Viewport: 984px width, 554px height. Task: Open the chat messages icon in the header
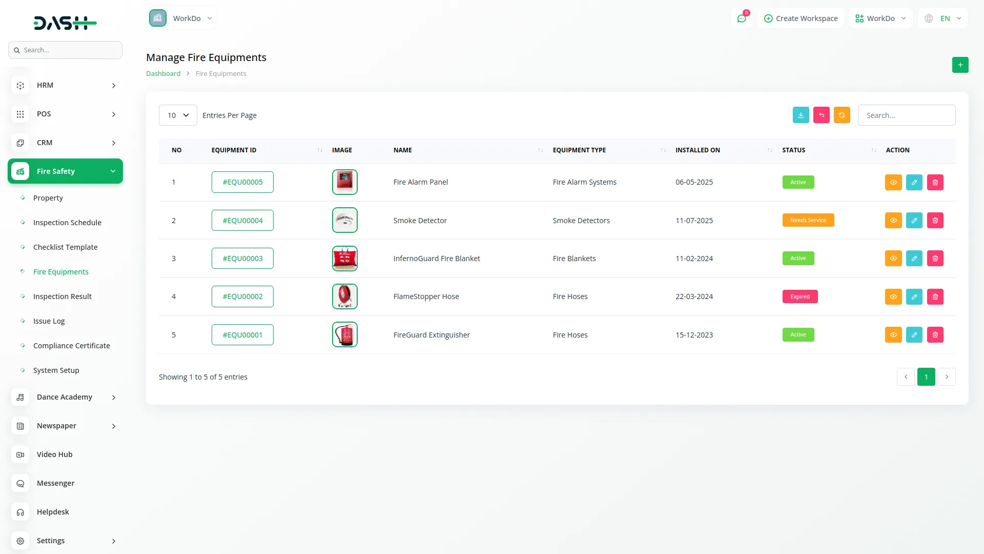741,18
